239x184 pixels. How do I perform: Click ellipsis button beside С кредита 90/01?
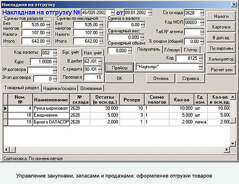pos(100,69)
